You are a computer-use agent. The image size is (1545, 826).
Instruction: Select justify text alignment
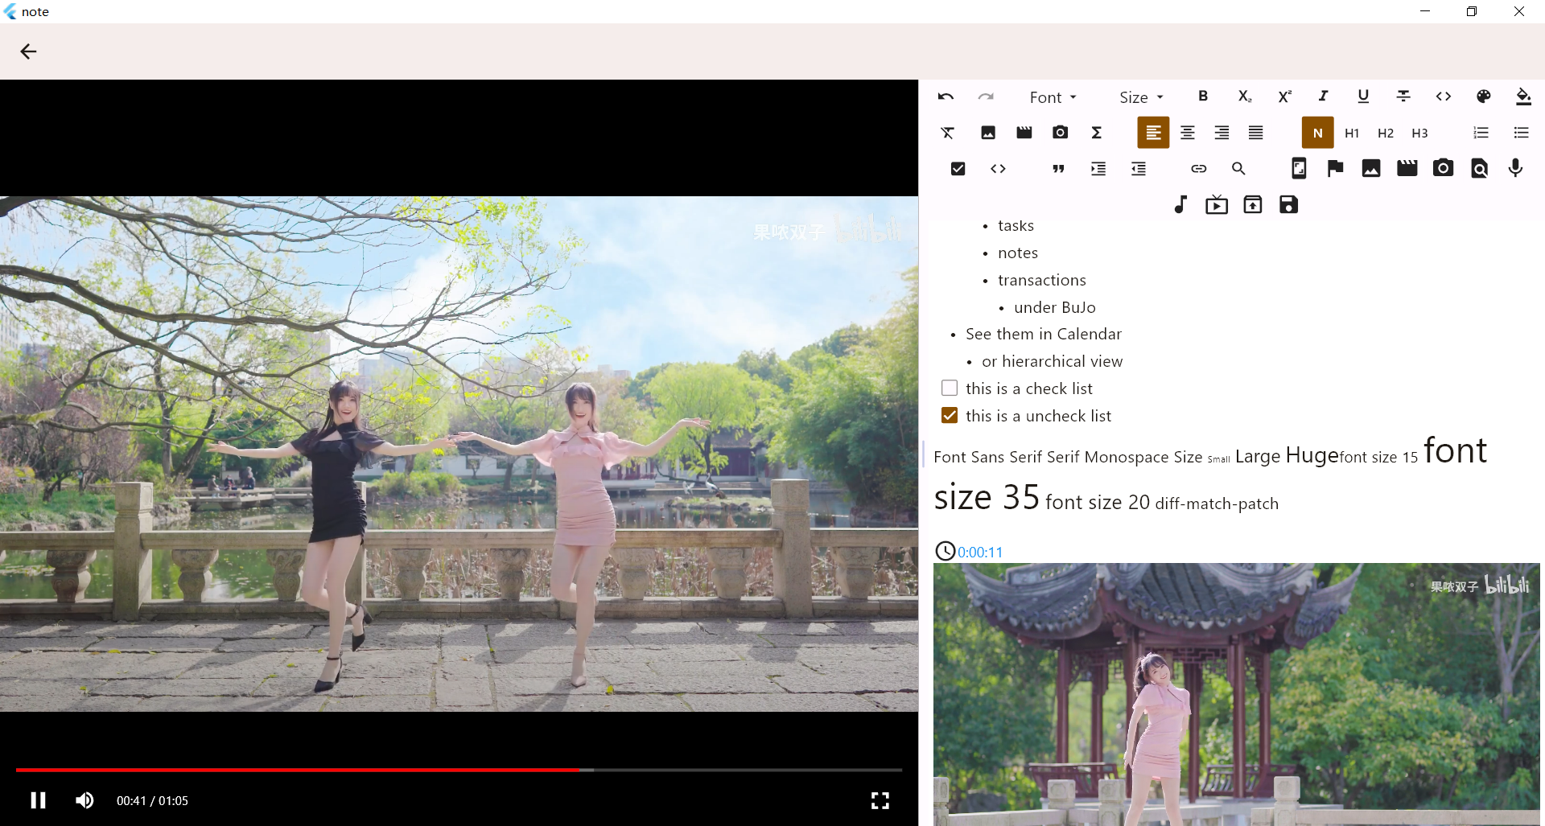(1256, 133)
